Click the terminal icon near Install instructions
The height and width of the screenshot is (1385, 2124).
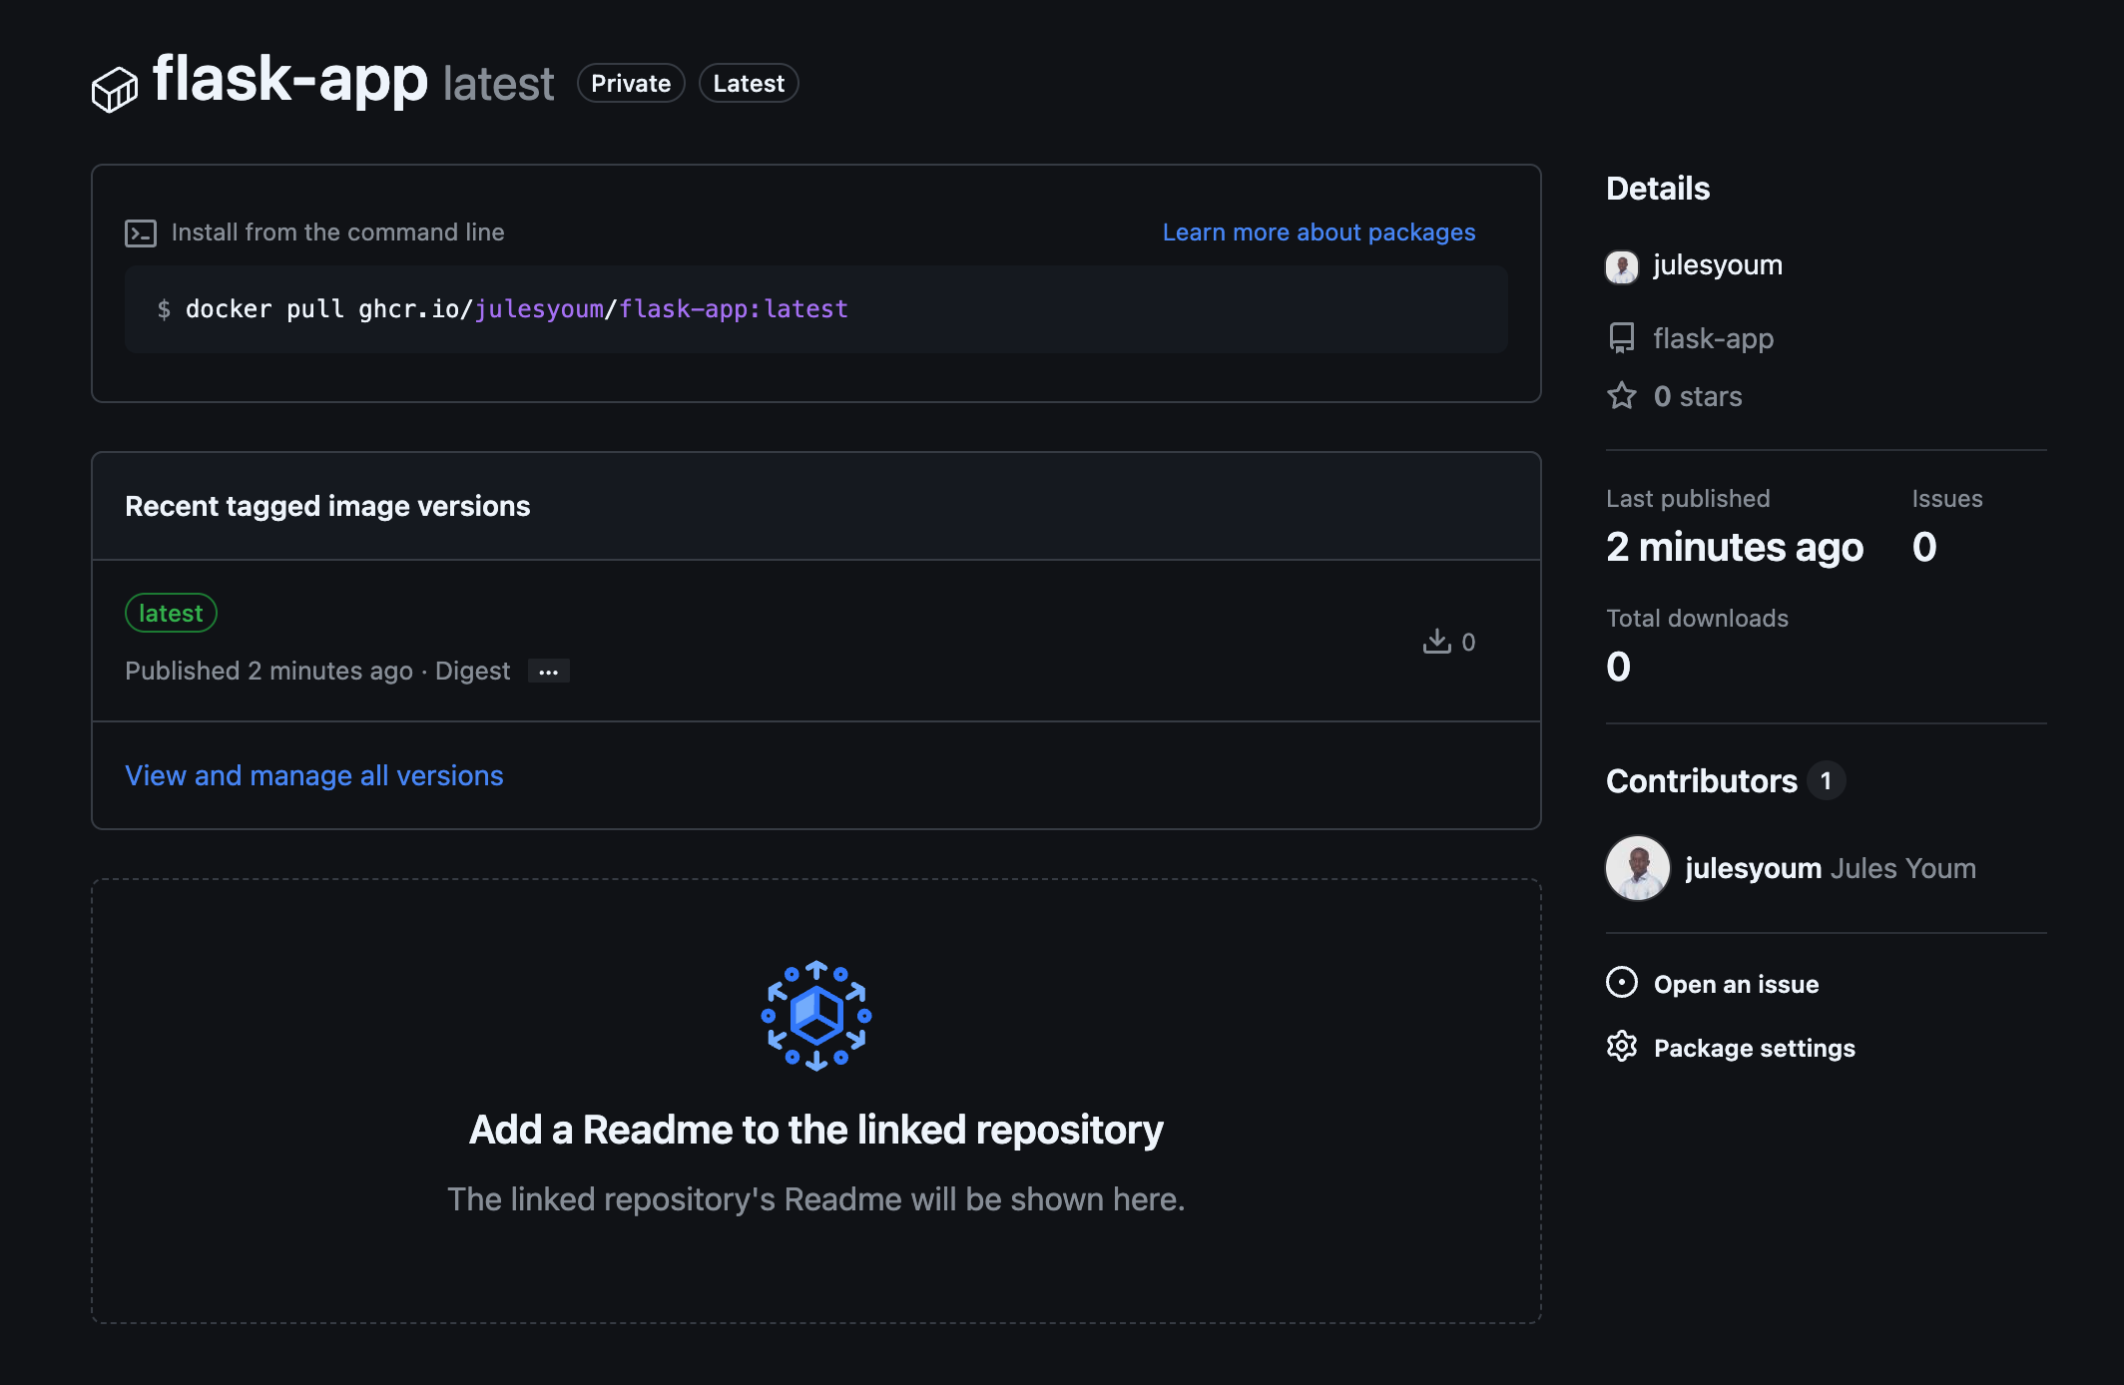141,233
